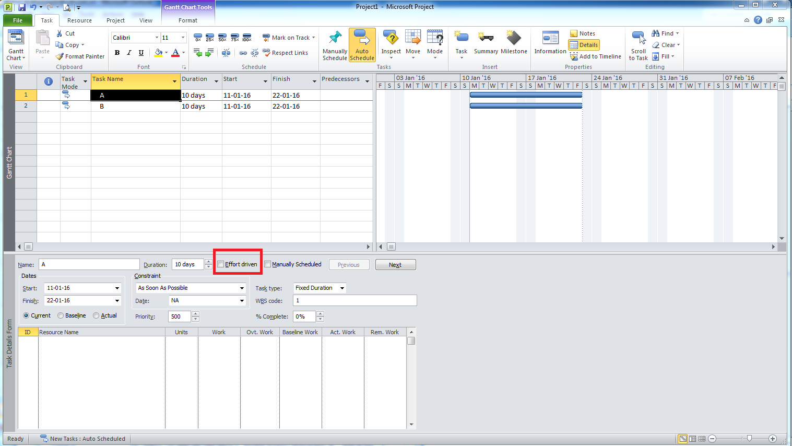Click the zoom slider handle in status bar
The image size is (792, 446).
pyautogui.click(x=749, y=439)
